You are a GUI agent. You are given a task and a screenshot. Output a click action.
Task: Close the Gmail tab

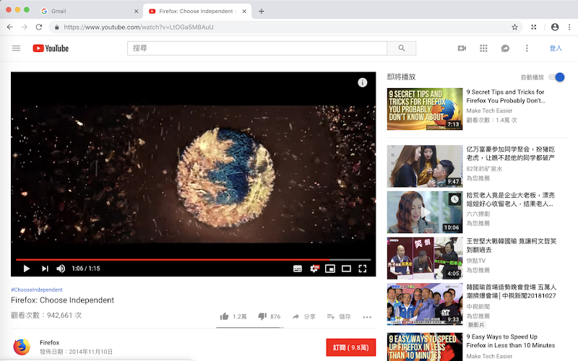(x=136, y=11)
